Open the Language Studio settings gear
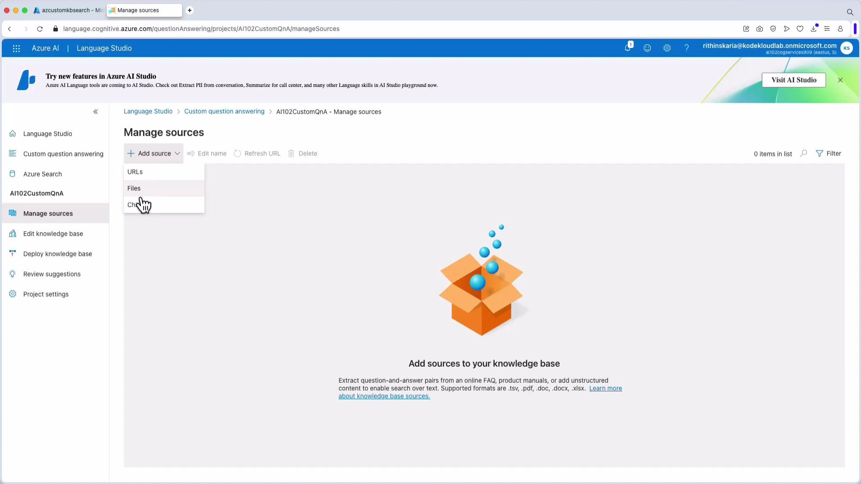This screenshot has height=484, width=861. [667, 48]
